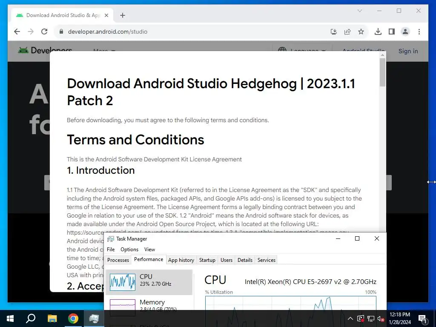Minimize the Task Manager window
Image resolution: width=436 pixels, height=327 pixels.
(x=338, y=238)
